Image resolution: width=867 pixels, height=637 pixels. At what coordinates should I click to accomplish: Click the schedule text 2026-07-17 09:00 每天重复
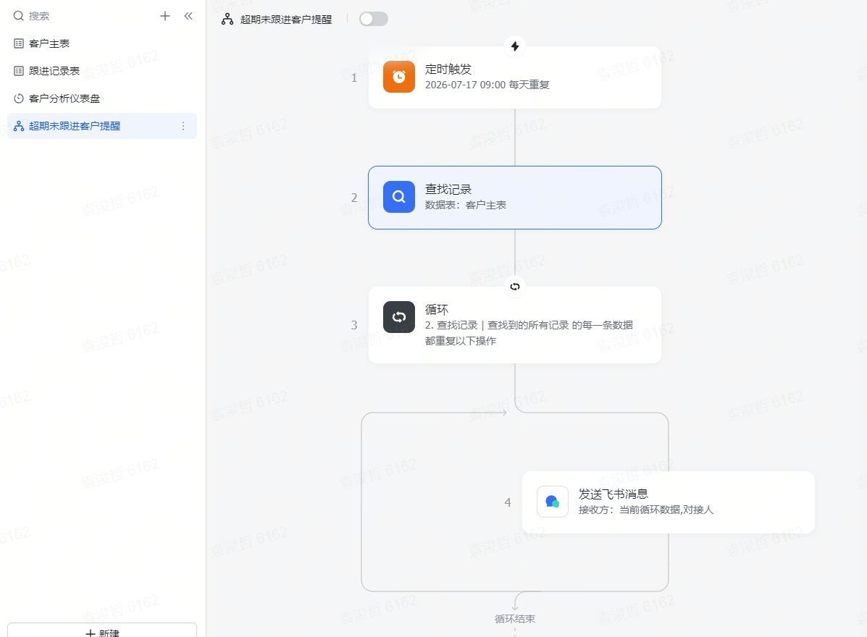pos(487,85)
